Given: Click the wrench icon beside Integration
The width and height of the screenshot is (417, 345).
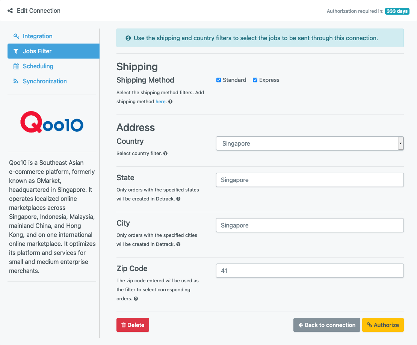Looking at the screenshot, I should (16, 36).
